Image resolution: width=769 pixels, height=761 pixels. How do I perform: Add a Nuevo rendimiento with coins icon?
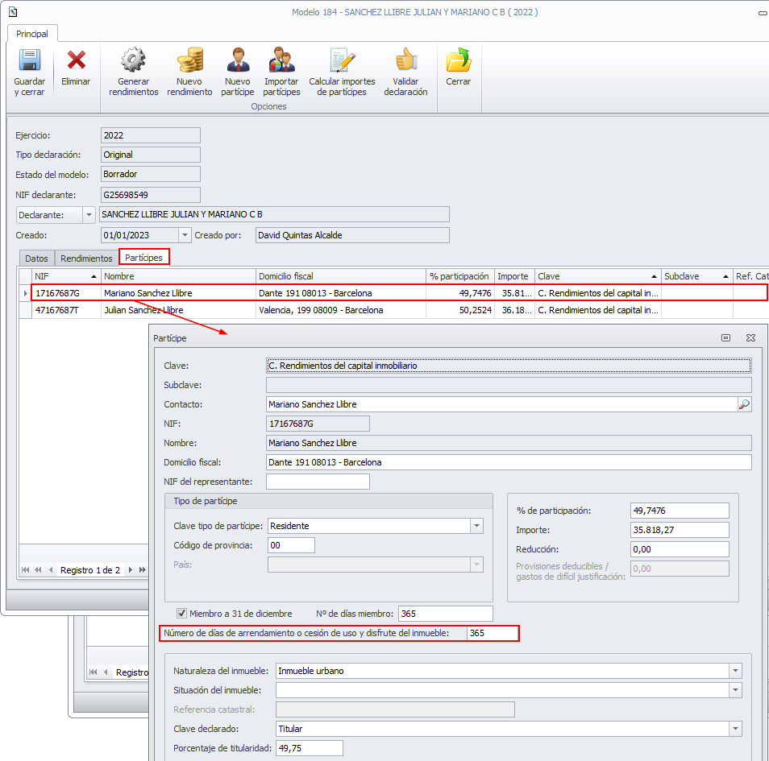point(189,60)
